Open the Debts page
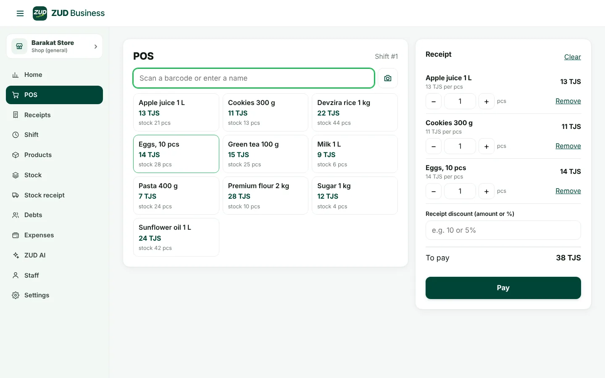This screenshot has height=378, width=605. tap(54, 215)
